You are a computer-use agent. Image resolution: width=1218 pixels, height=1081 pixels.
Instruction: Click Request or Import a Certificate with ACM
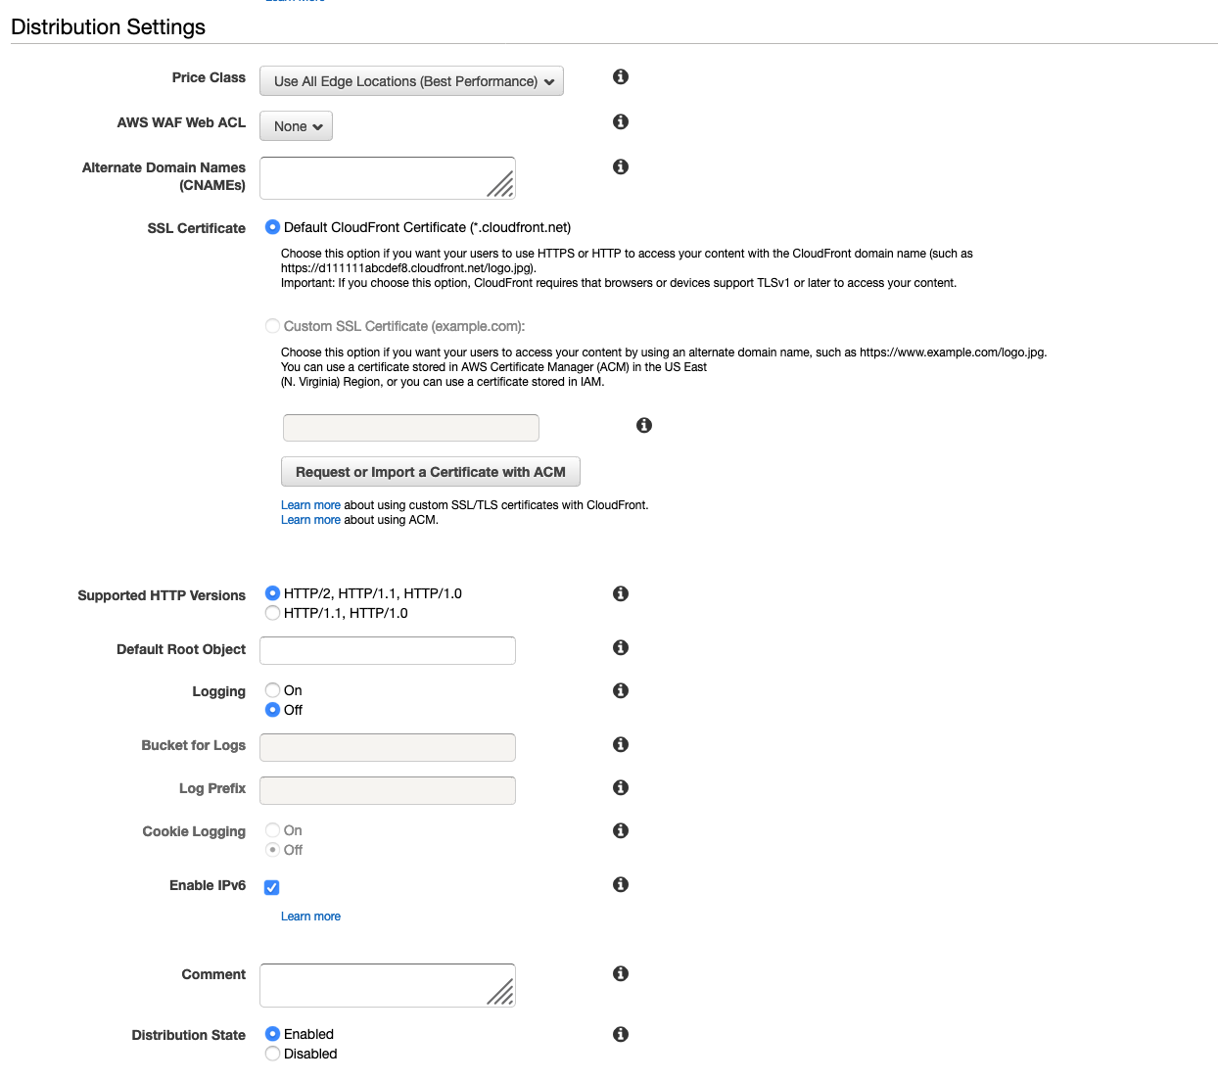[430, 472]
